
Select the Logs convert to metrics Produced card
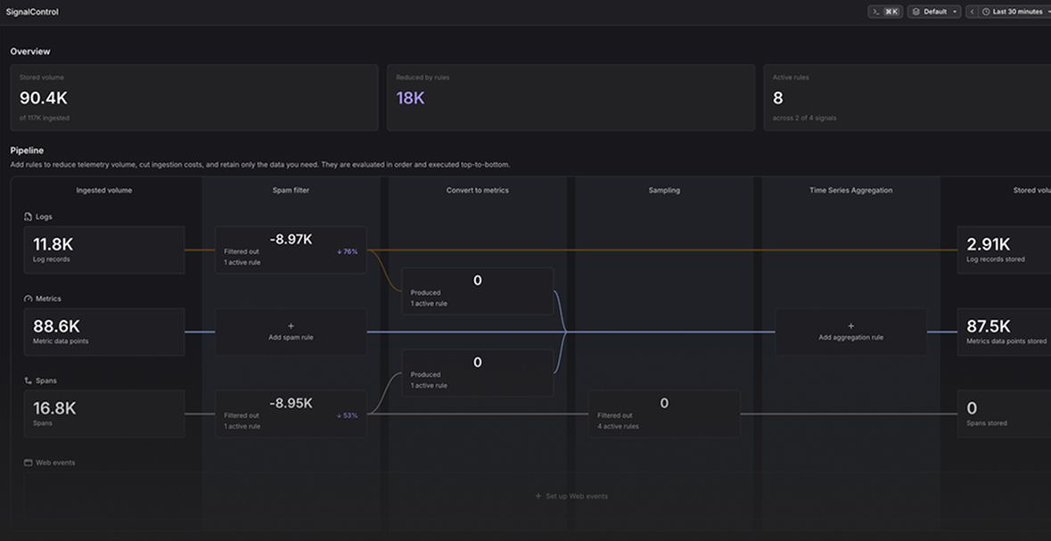tap(477, 291)
